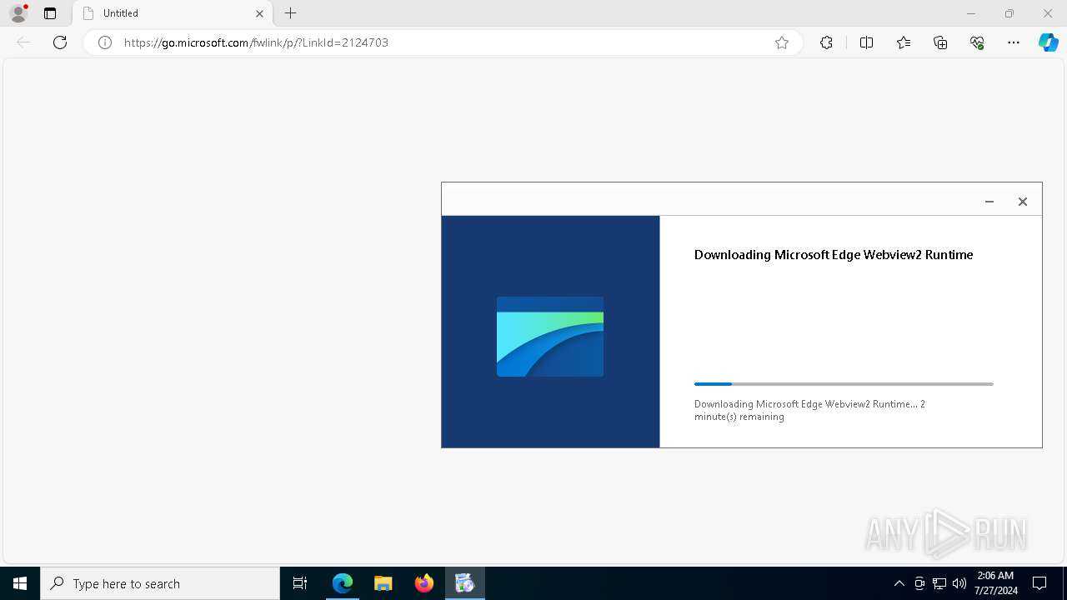Image resolution: width=1067 pixels, height=600 pixels.
Task: Open the Favorites list
Action: point(904,42)
